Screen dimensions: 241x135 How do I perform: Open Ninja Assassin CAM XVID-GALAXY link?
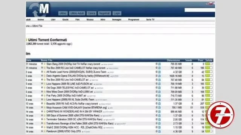click(x=76, y=108)
